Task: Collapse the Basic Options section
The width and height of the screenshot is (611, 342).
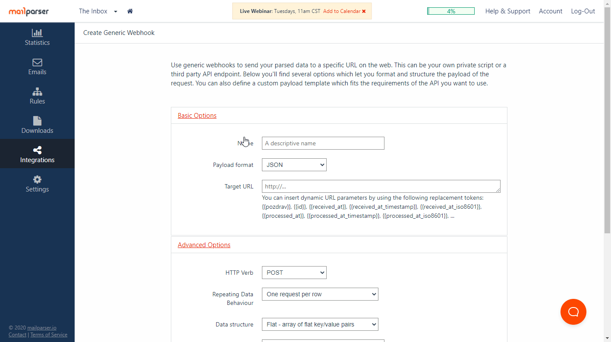Action: pos(197,116)
